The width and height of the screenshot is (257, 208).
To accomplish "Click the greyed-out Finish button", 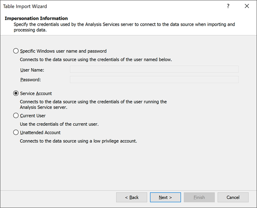I will (199, 197).
